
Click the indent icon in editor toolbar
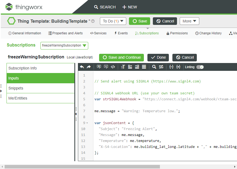137,67
